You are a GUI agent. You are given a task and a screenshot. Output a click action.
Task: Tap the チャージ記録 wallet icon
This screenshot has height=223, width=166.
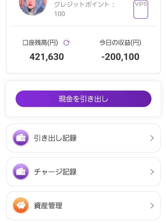click(21, 172)
